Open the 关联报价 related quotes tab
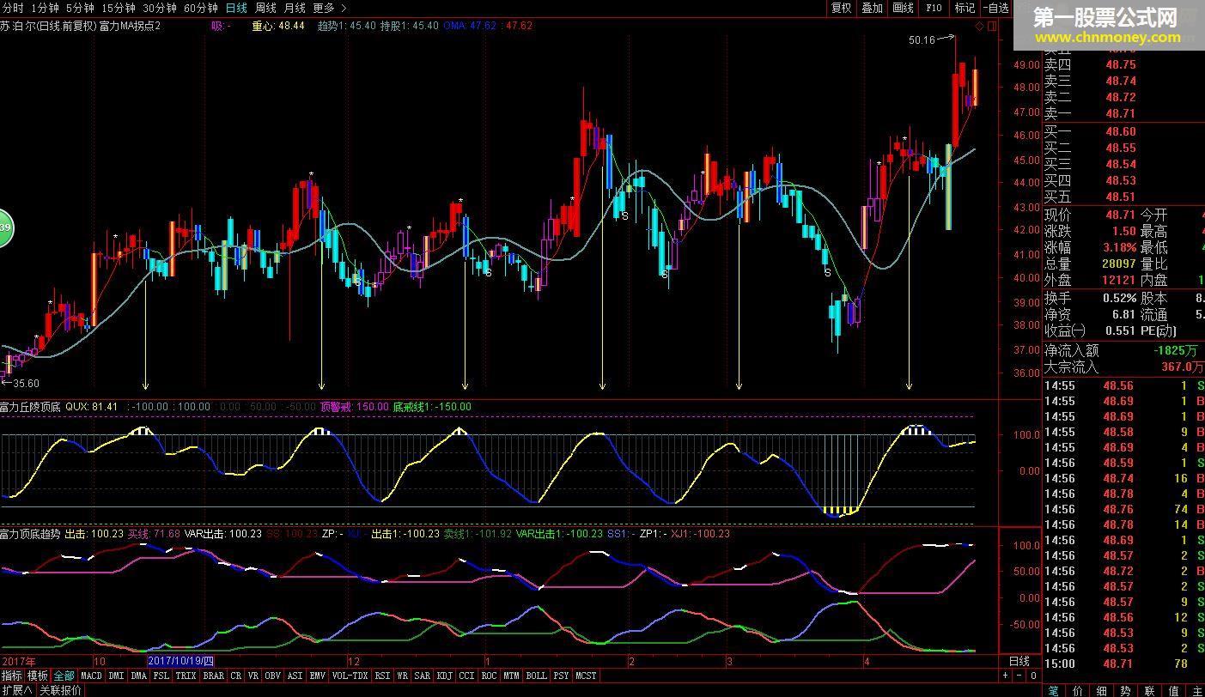 pyautogui.click(x=61, y=690)
